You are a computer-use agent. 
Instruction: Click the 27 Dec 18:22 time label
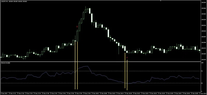(x=136, y=93)
